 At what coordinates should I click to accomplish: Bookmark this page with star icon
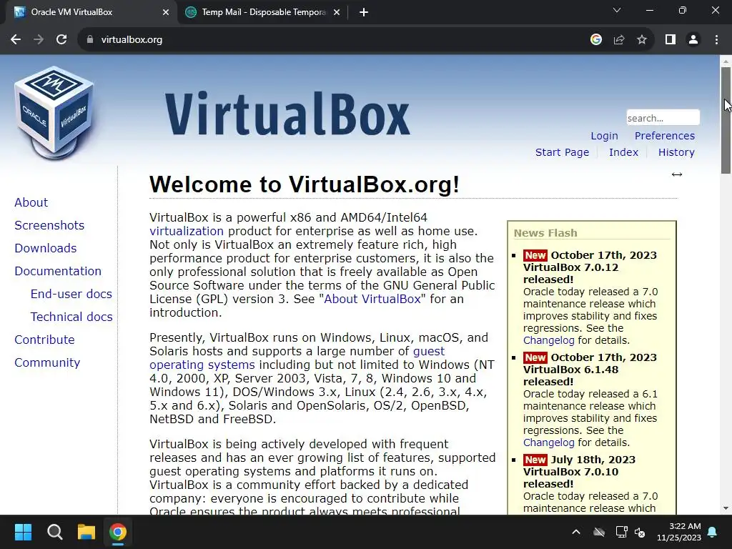642,40
